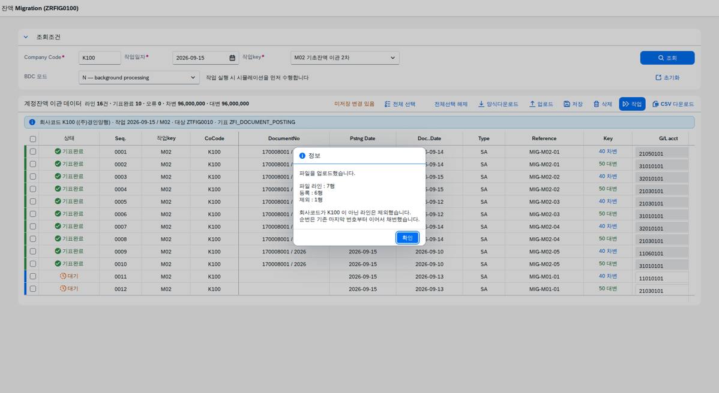Click the 상태 column header

click(69, 138)
